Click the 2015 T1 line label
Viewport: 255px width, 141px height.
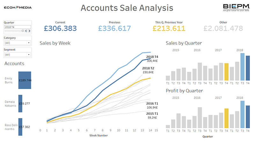(152, 114)
